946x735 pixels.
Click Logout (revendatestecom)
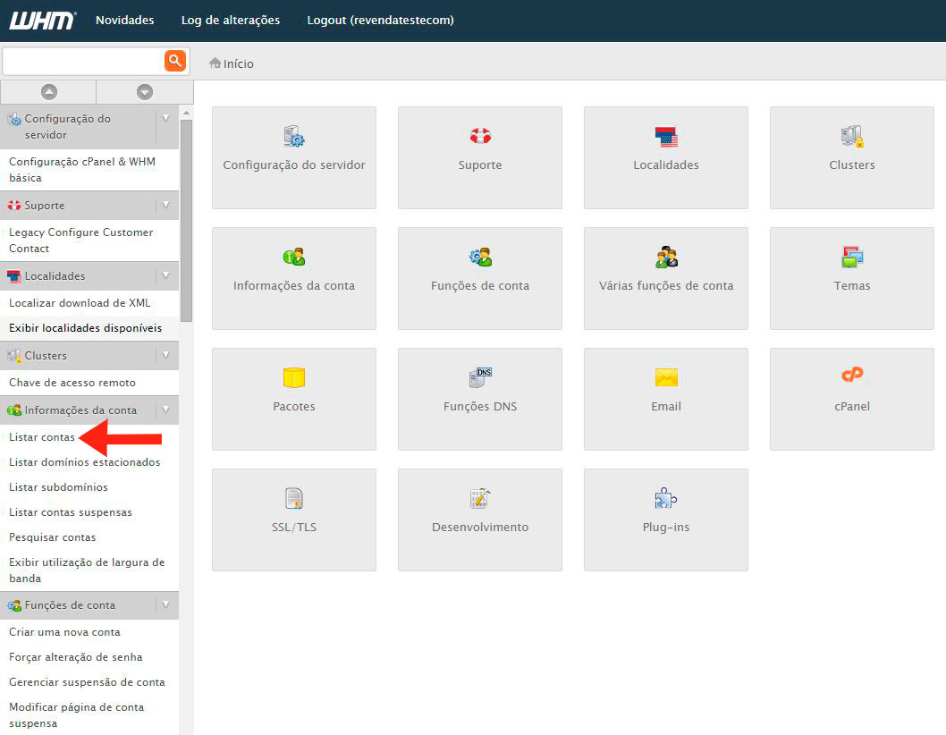(x=380, y=20)
